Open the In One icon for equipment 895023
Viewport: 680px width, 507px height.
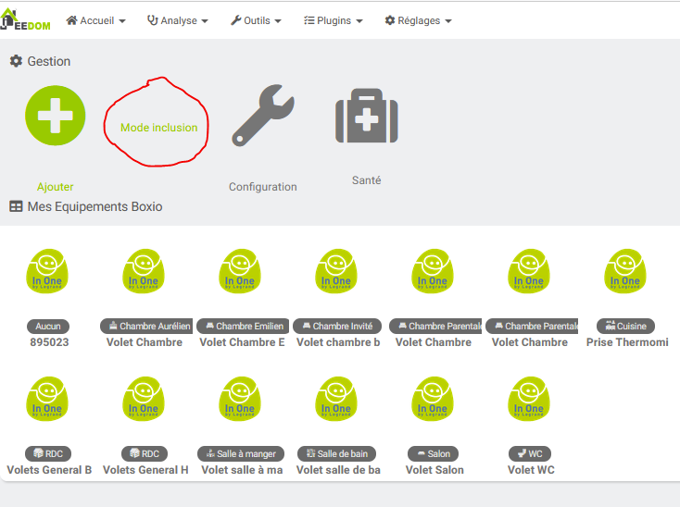pyautogui.click(x=47, y=271)
